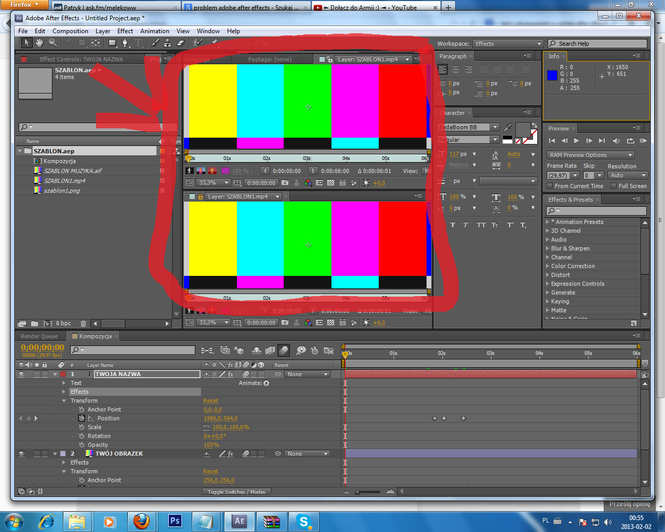The height and width of the screenshot is (532, 665).
Task: Click the Interpret Footage icon in Project panel
Action: click(22, 323)
